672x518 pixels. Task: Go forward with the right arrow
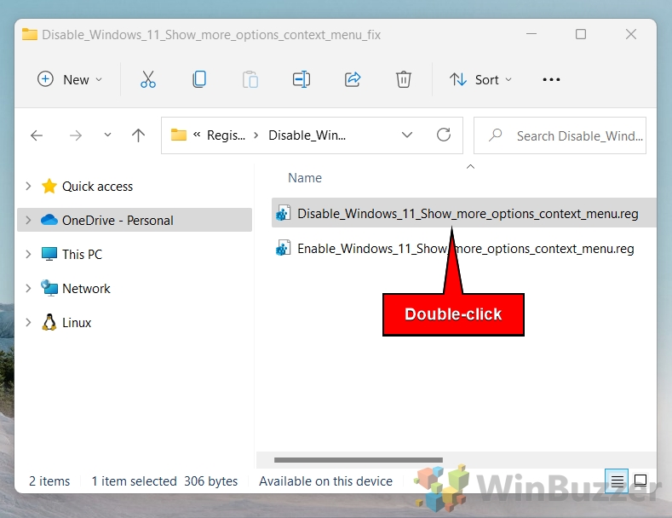[x=76, y=136]
